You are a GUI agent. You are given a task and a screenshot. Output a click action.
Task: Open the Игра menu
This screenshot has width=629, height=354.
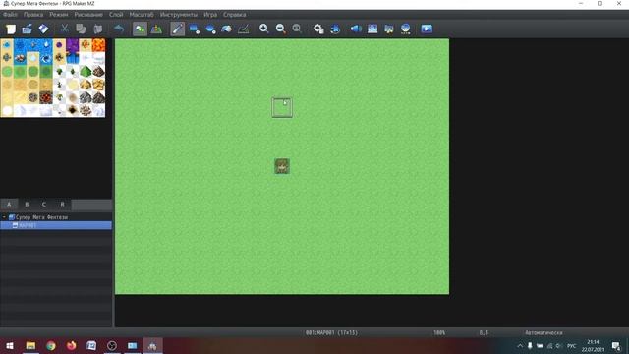pyautogui.click(x=209, y=15)
